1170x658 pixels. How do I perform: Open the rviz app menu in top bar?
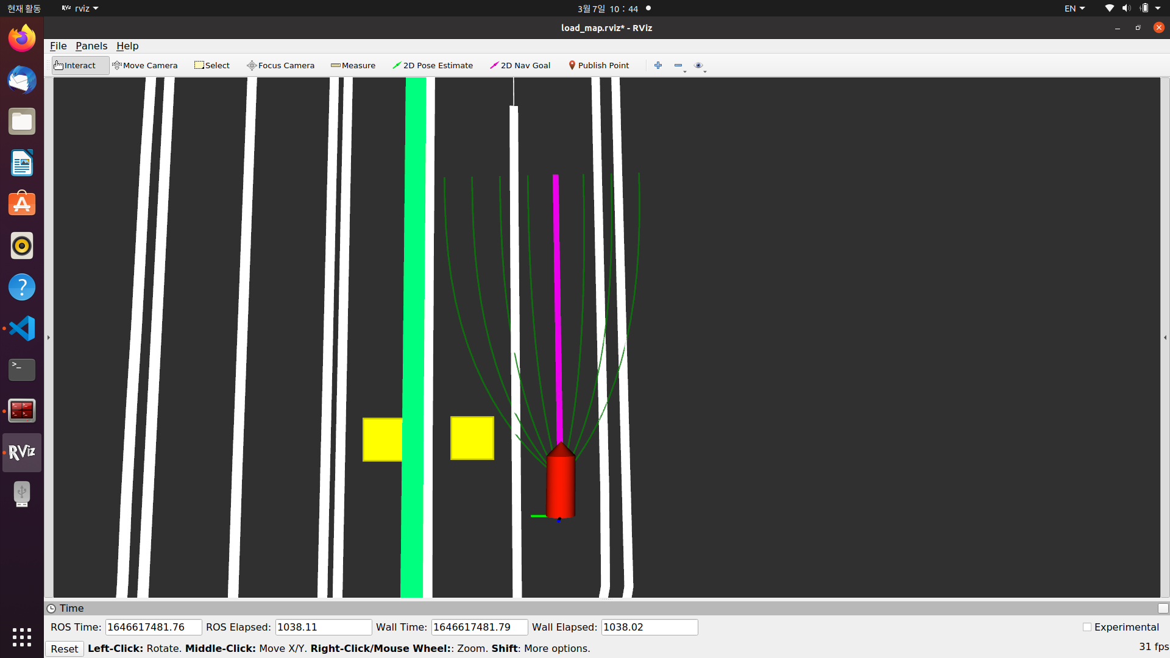coord(80,9)
